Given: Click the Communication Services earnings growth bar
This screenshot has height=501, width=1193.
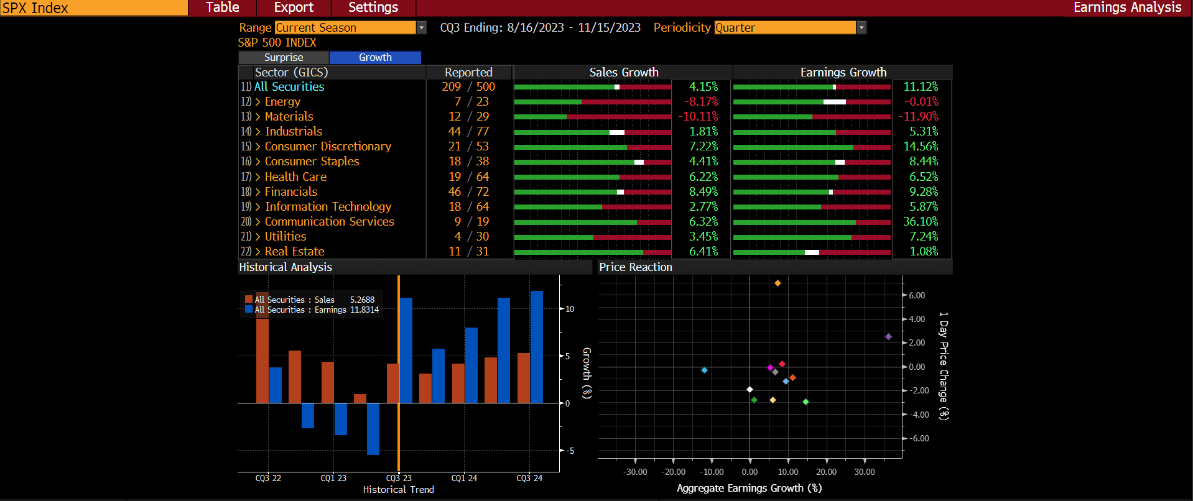Looking at the screenshot, I should point(812,222).
